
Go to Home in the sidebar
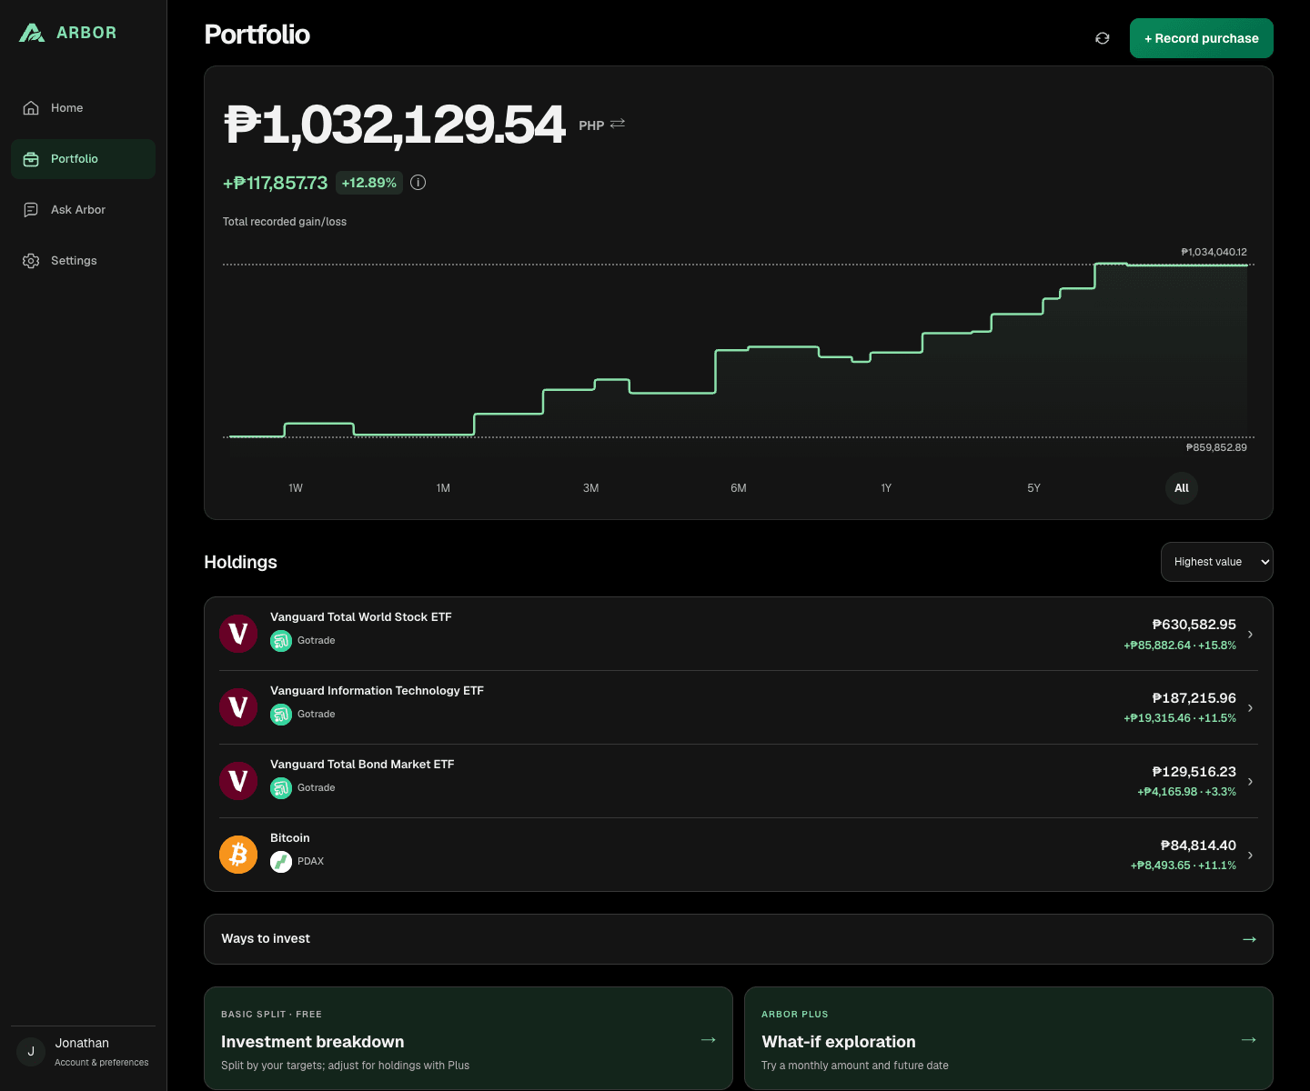[83, 108]
